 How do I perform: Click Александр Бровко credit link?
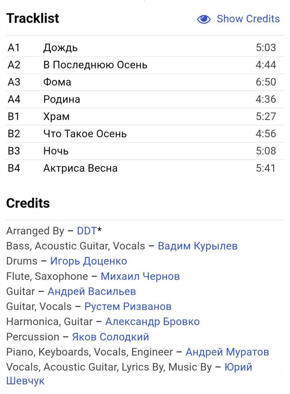(152, 322)
